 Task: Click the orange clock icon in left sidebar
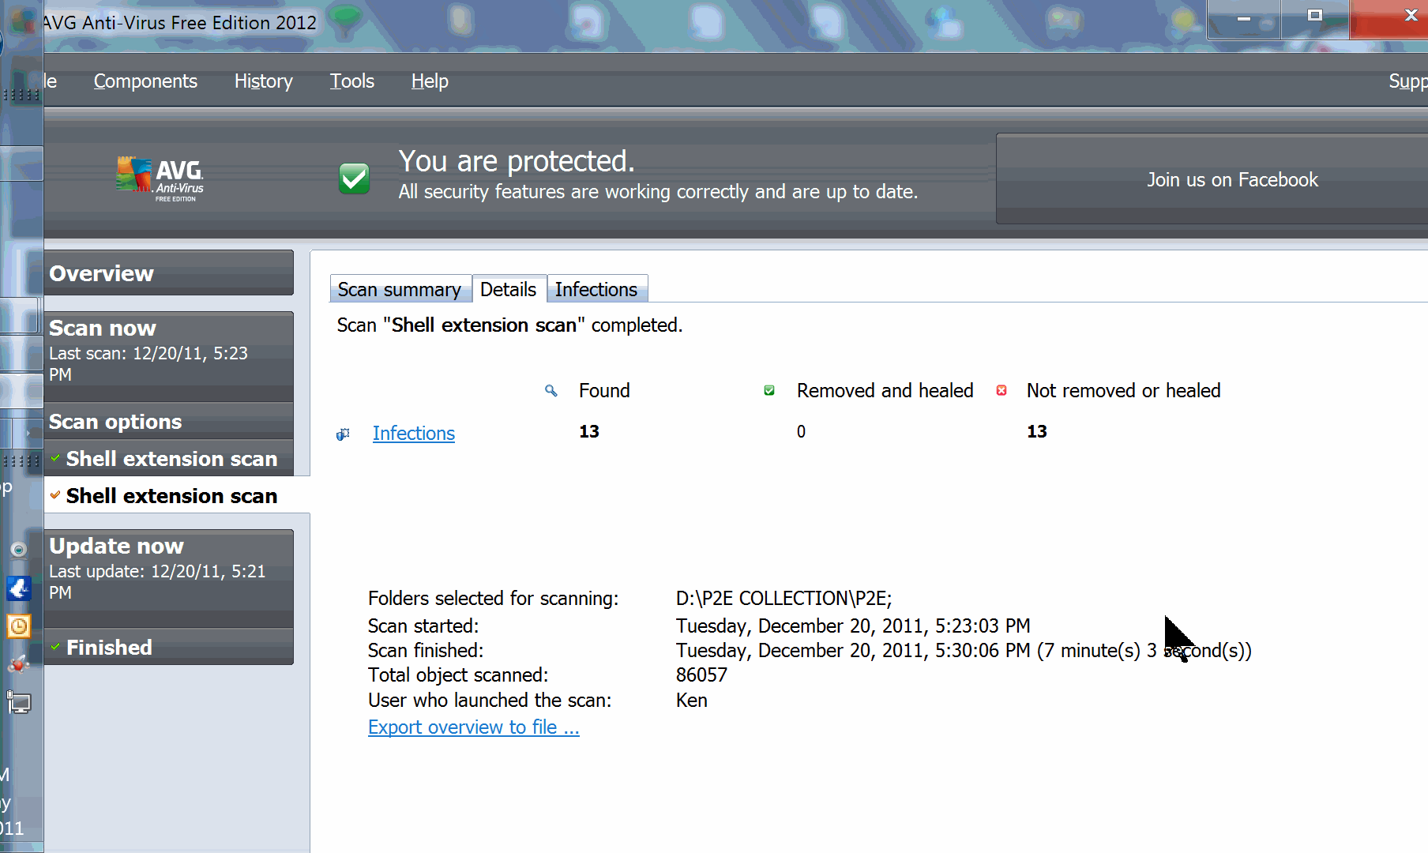[x=19, y=626]
